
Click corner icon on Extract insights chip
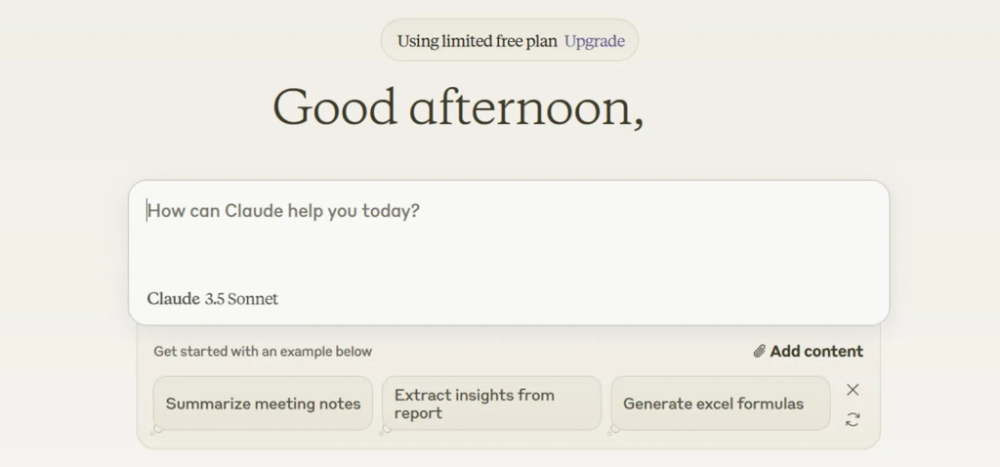click(x=385, y=429)
